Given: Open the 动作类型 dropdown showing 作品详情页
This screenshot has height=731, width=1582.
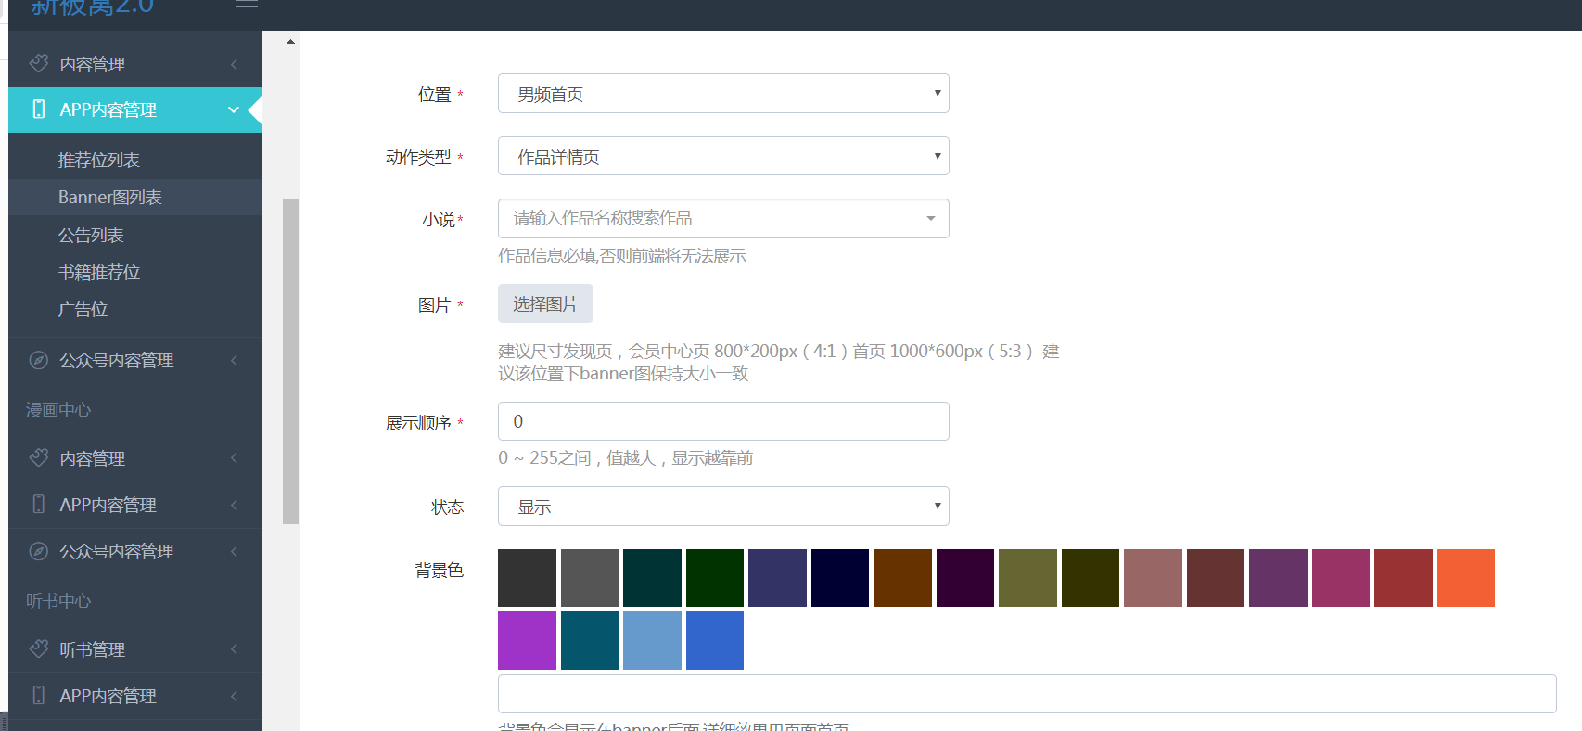Looking at the screenshot, I should point(723,156).
